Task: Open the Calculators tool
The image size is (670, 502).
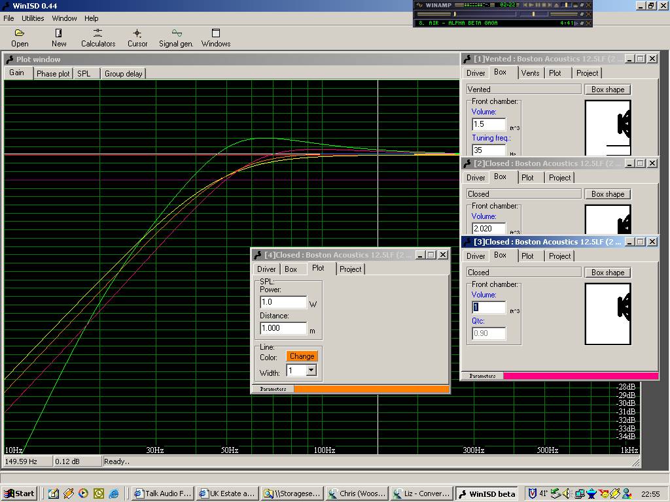Action: pyautogui.click(x=98, y=37)
